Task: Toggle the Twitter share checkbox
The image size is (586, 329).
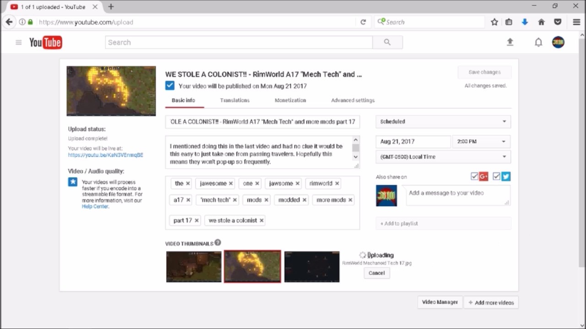Action: (496, 176)
